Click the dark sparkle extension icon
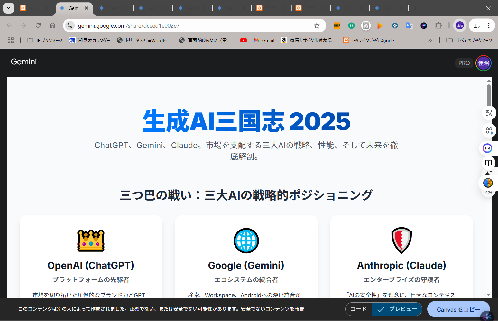The height and width of the screenshot is (321, 498). (424, 25)
